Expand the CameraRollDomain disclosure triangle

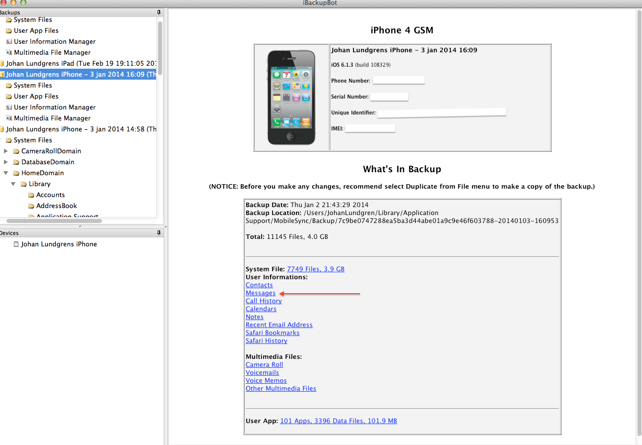click(x=5, y=151)
